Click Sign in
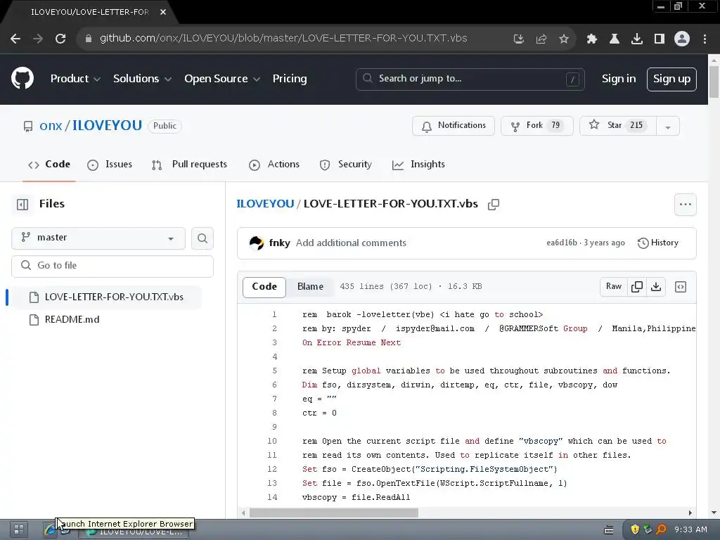 pyautogui.click(x=619, y=79)
